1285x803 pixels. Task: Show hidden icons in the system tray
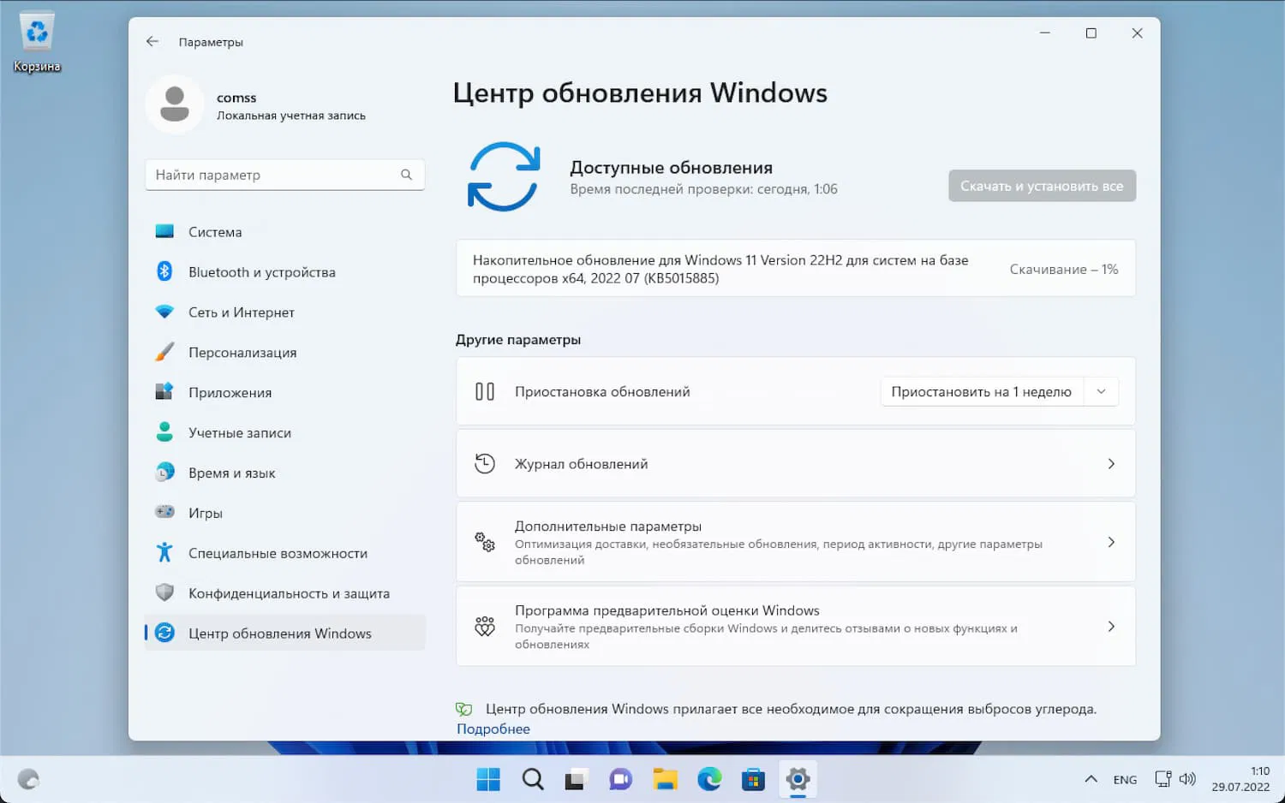pos(1091,779)
